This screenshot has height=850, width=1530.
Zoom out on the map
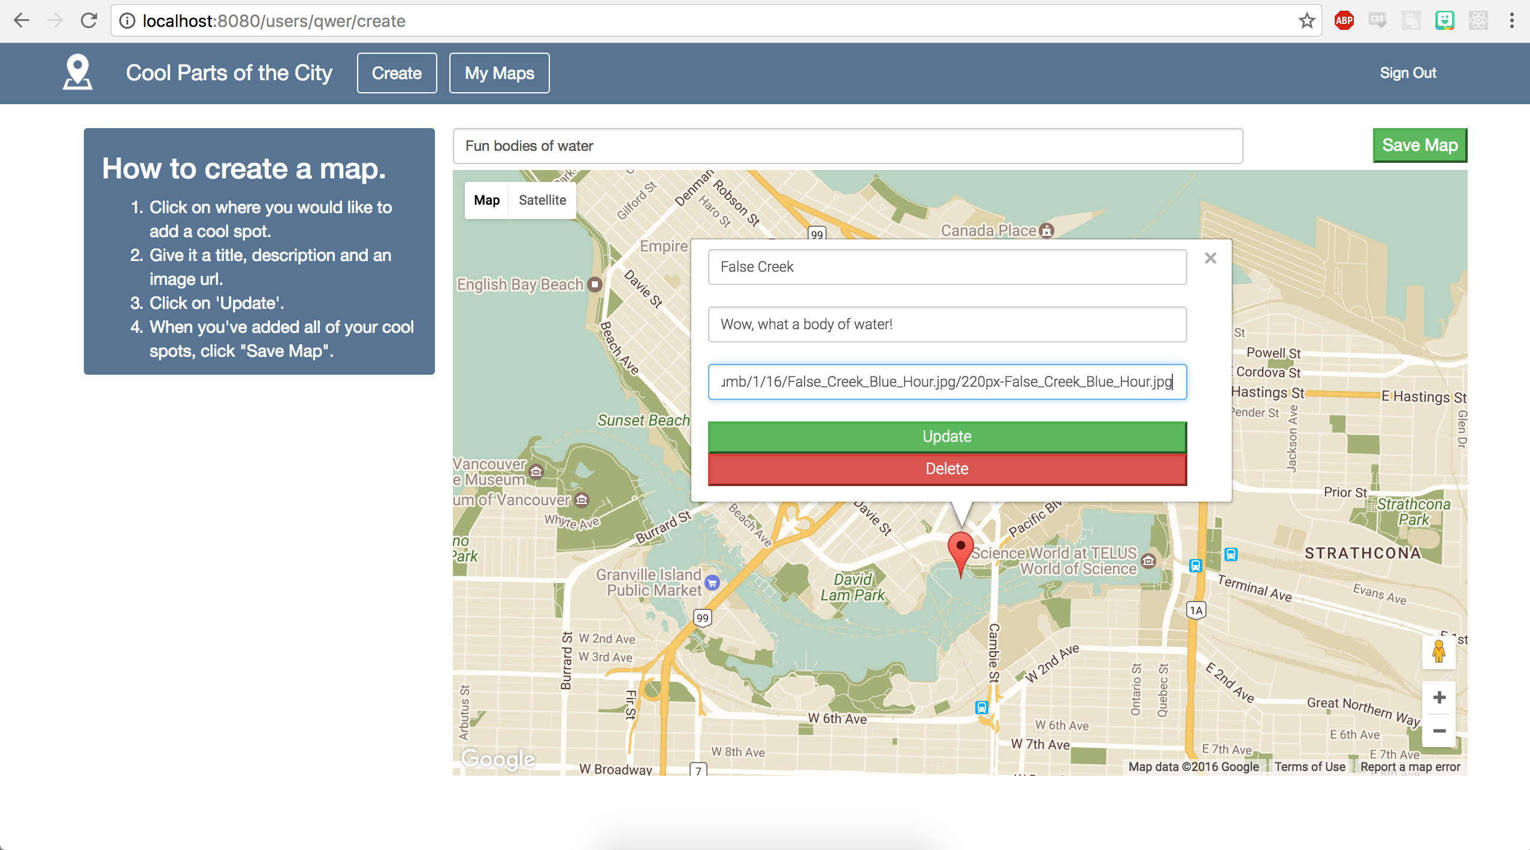1439,731
